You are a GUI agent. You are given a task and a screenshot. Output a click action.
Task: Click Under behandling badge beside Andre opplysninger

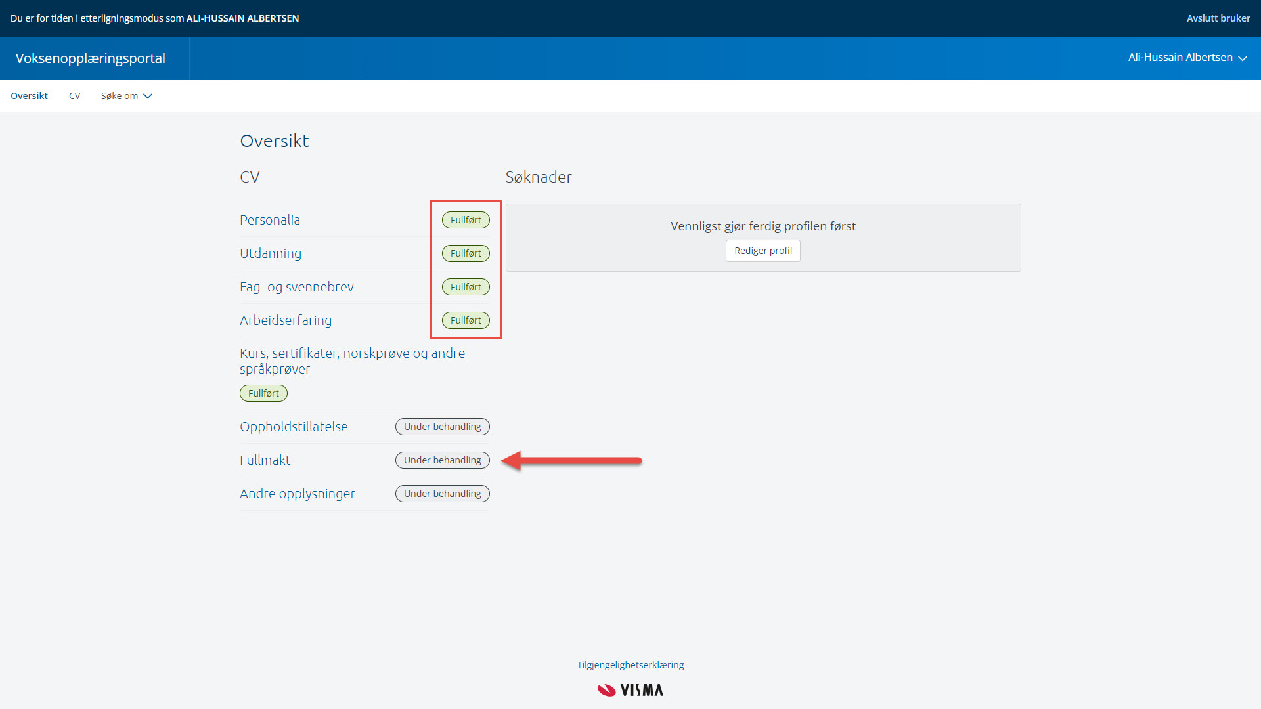click(x=443, y=494)
